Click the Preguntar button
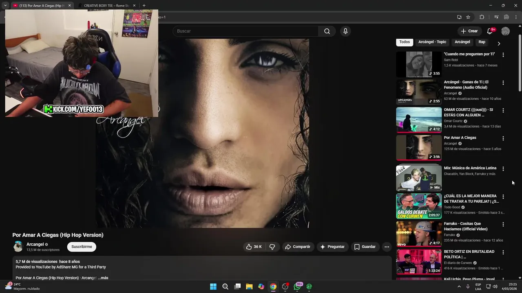Image resolution: width=522 pixels, height=293 pixels. [x=332, y=247]
